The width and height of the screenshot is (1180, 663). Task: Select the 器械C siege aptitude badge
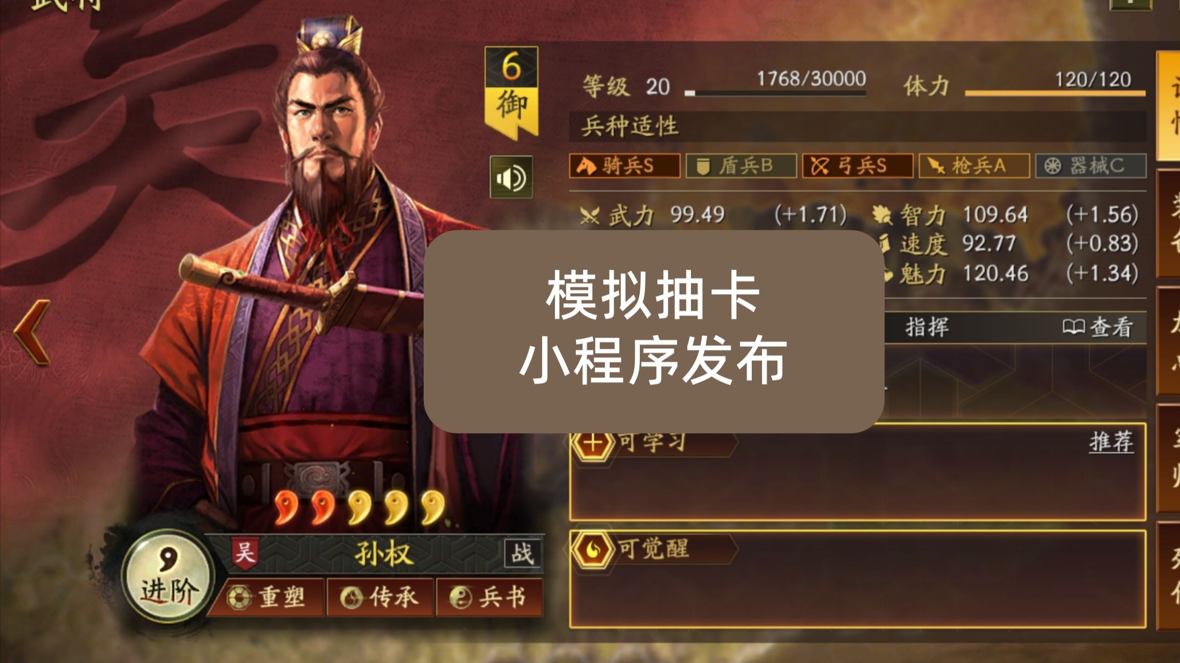pyautogui.click(x=1091, y=166)
